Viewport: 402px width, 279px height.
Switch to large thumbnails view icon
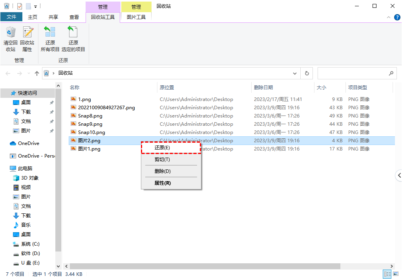(395, 274)
